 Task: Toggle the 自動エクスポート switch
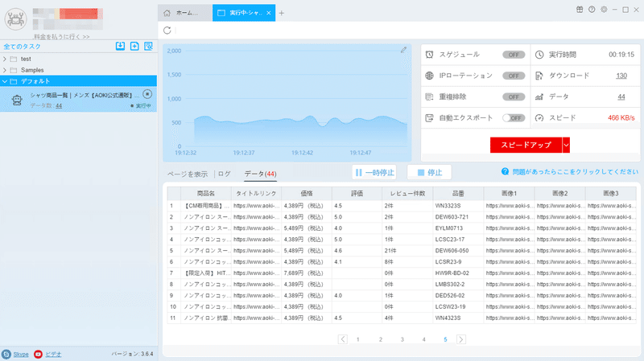click(514, 117)
